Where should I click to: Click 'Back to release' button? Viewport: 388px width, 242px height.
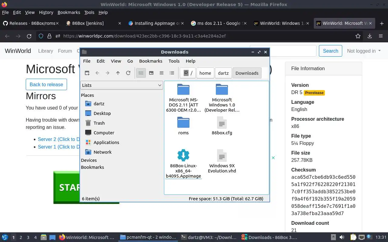pos(46,84)
